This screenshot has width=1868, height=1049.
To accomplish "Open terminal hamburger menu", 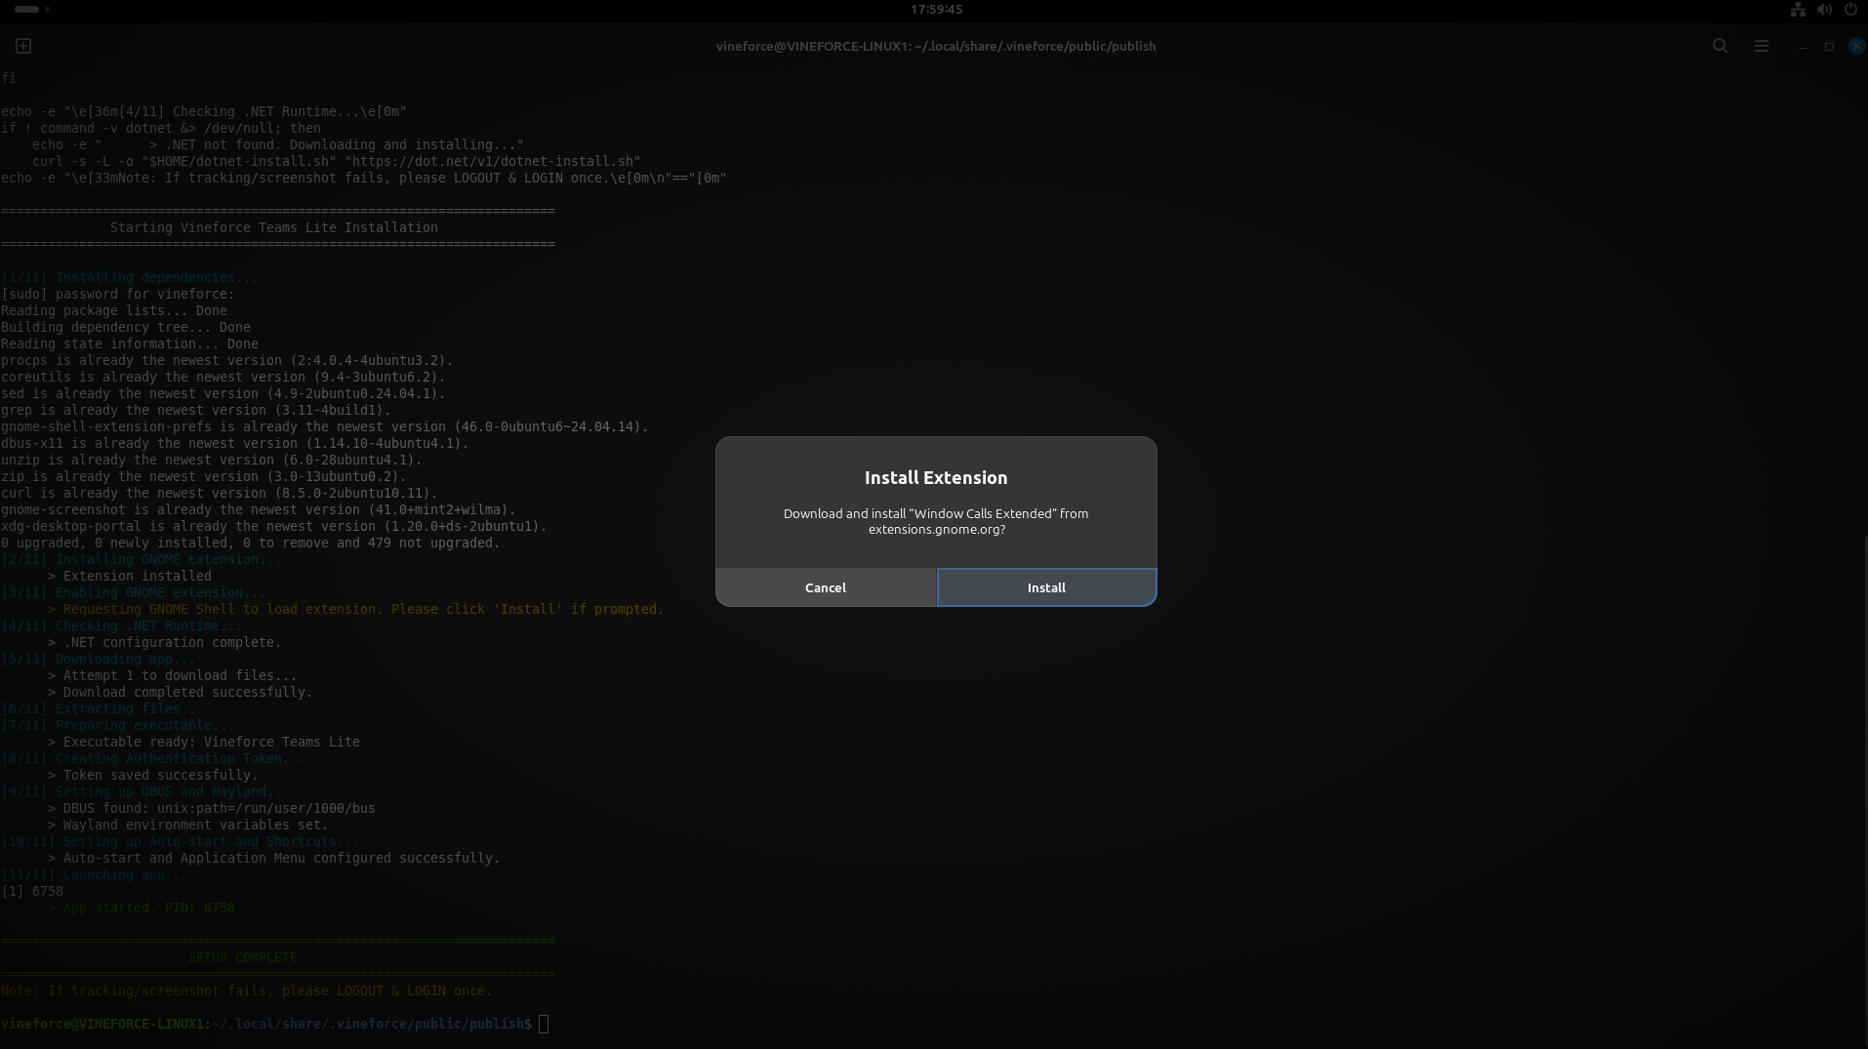I will [1762, 46].
